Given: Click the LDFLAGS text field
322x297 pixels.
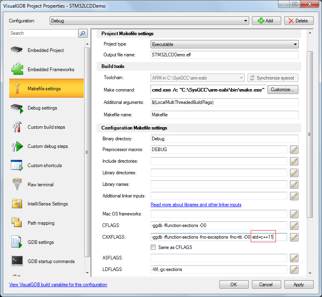Looking at the screenshot, I should click(x=219, y=269).
